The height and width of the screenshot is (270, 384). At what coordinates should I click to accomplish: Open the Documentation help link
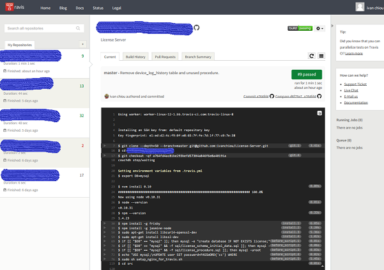pyautogui.click(x=356, y=102)
